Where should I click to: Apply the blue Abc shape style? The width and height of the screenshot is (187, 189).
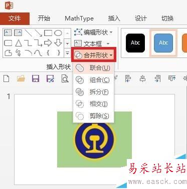163,43
